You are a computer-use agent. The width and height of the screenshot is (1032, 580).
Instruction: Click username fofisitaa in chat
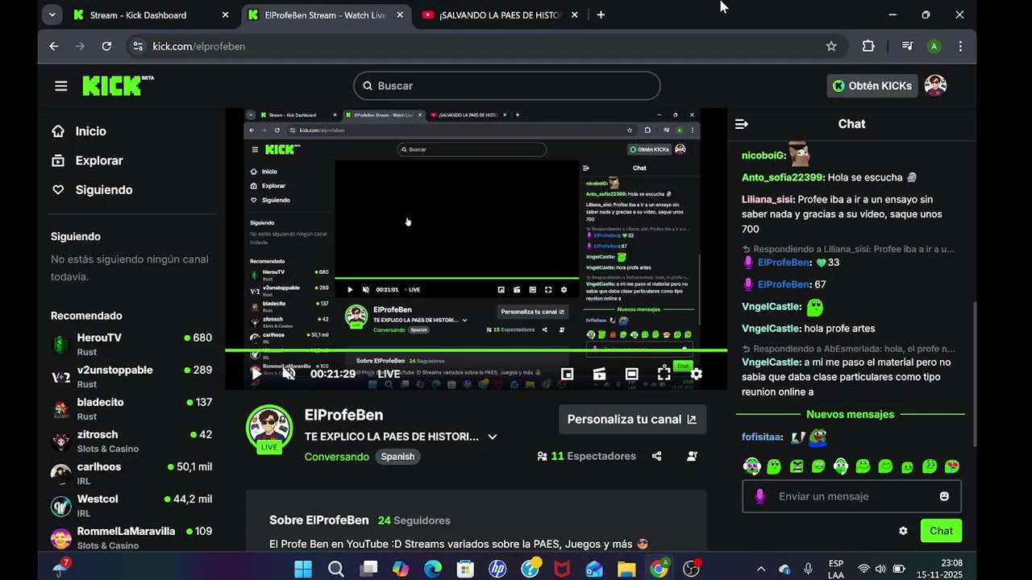[x=761, y=437]
